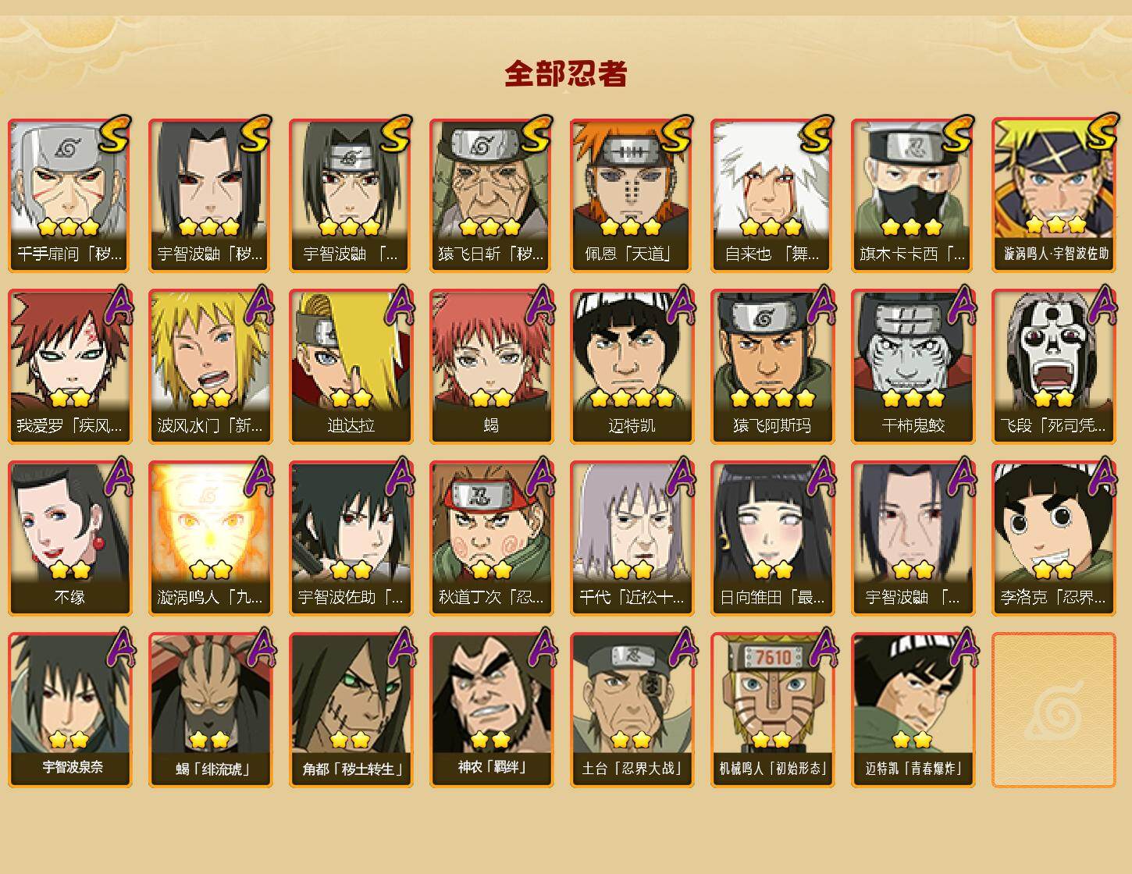Select the 佩恩「天道」 ninja card
1132x874 pixels.
632,195
